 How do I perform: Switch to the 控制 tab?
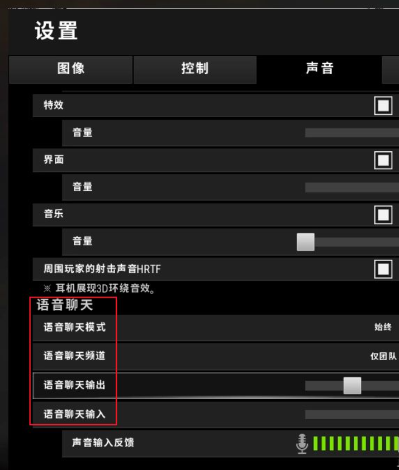click(x=195, y=69)
